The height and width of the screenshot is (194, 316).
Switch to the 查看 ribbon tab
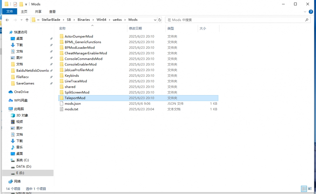52,12
